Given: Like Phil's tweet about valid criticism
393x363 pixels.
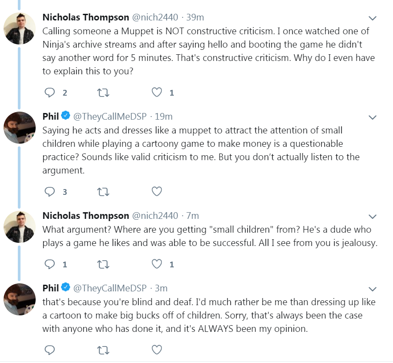Looking at the screenshot, I should pos(157,191).
